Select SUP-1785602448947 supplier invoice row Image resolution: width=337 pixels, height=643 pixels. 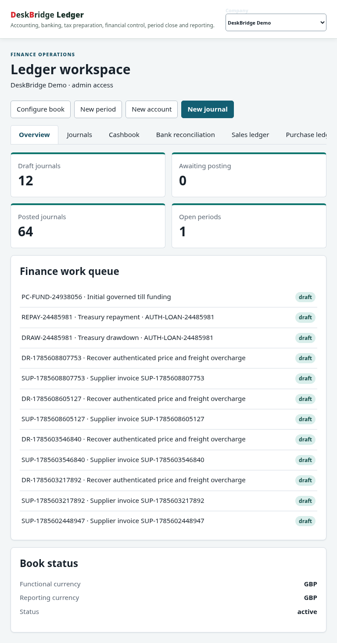coord(168,521)
